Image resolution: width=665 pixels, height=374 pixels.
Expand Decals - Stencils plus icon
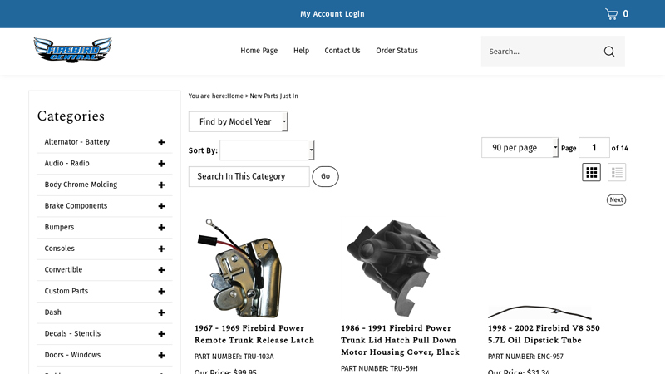(x=161, y=334)
